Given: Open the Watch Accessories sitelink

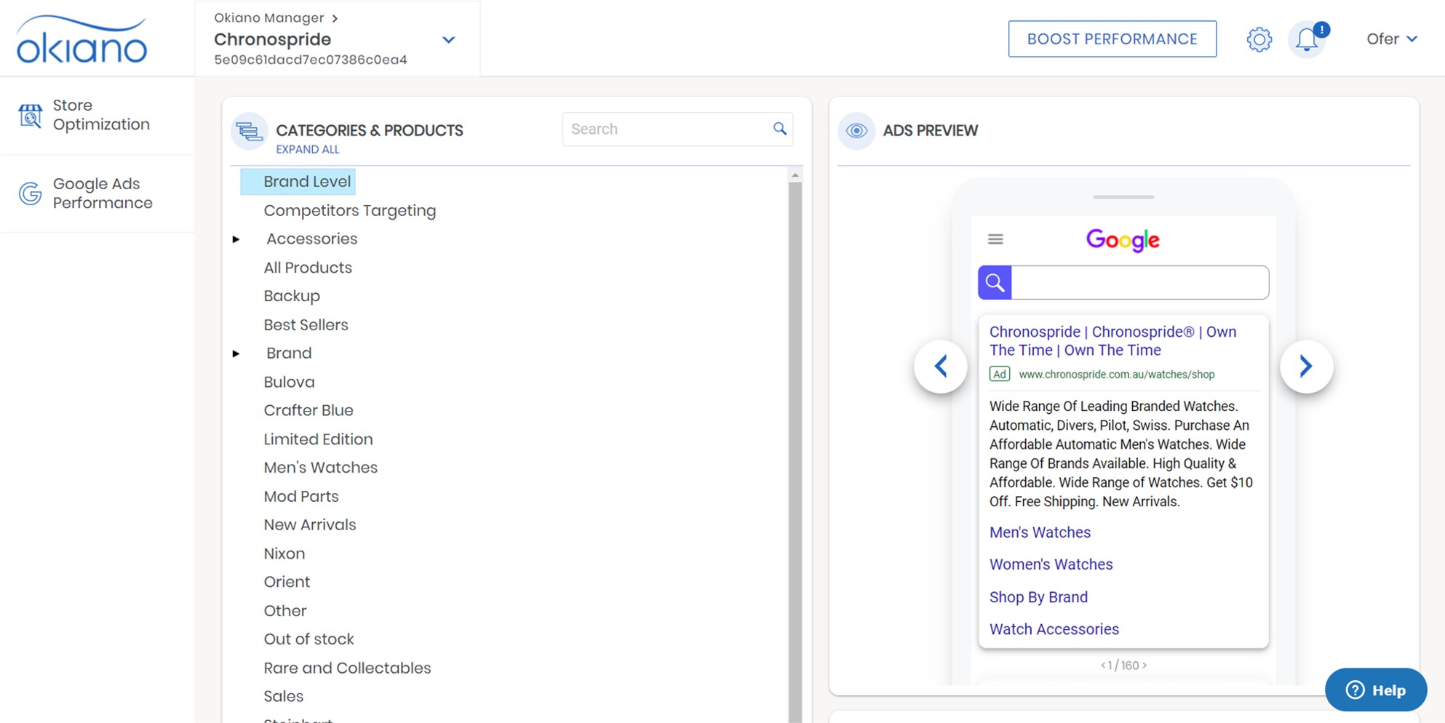Looking at the screenshot, I should click(x=1054, y=629).
